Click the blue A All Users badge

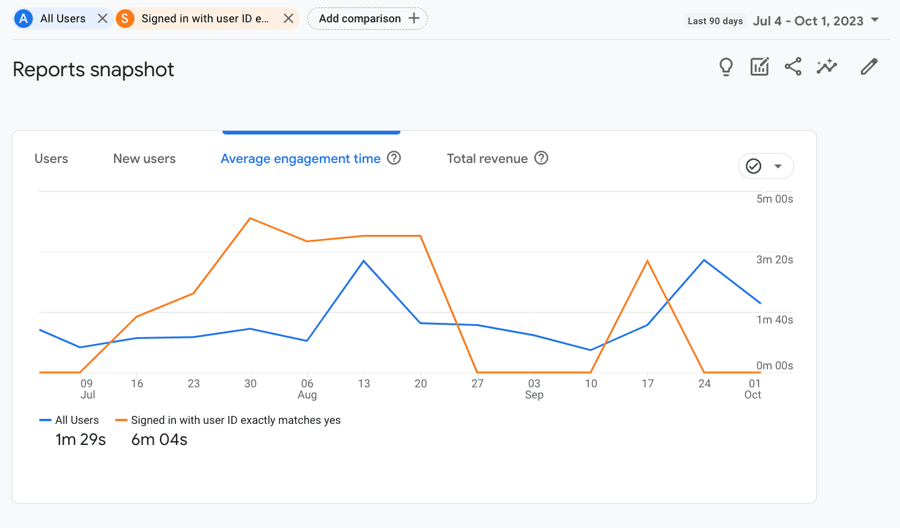click(24, 19)
